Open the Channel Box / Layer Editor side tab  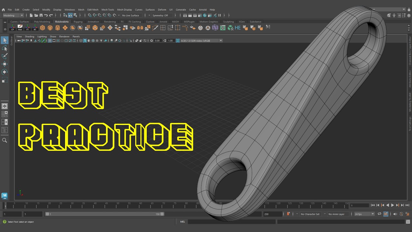[410, 51]
